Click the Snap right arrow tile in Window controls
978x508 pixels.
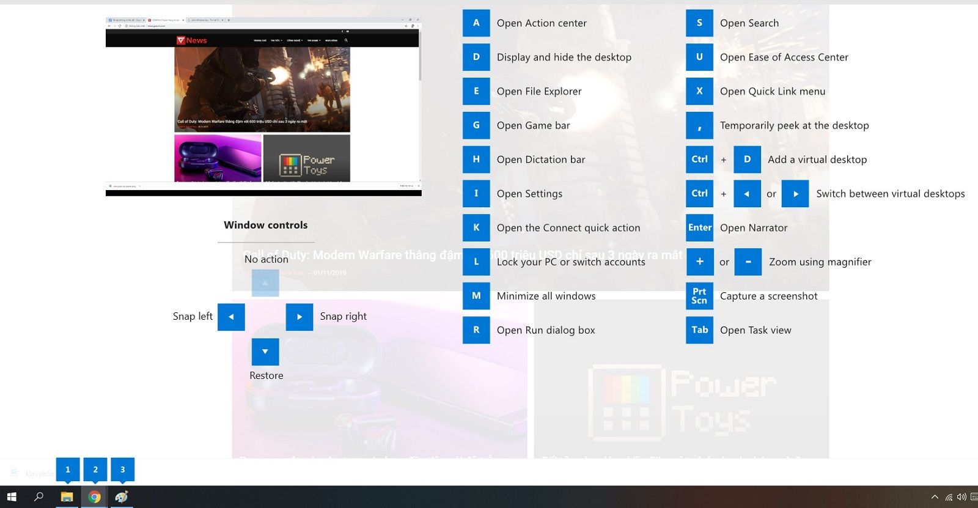(x=300, y=317)
